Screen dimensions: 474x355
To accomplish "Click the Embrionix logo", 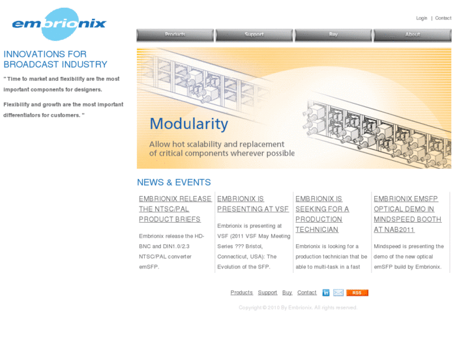I will 59,24.
